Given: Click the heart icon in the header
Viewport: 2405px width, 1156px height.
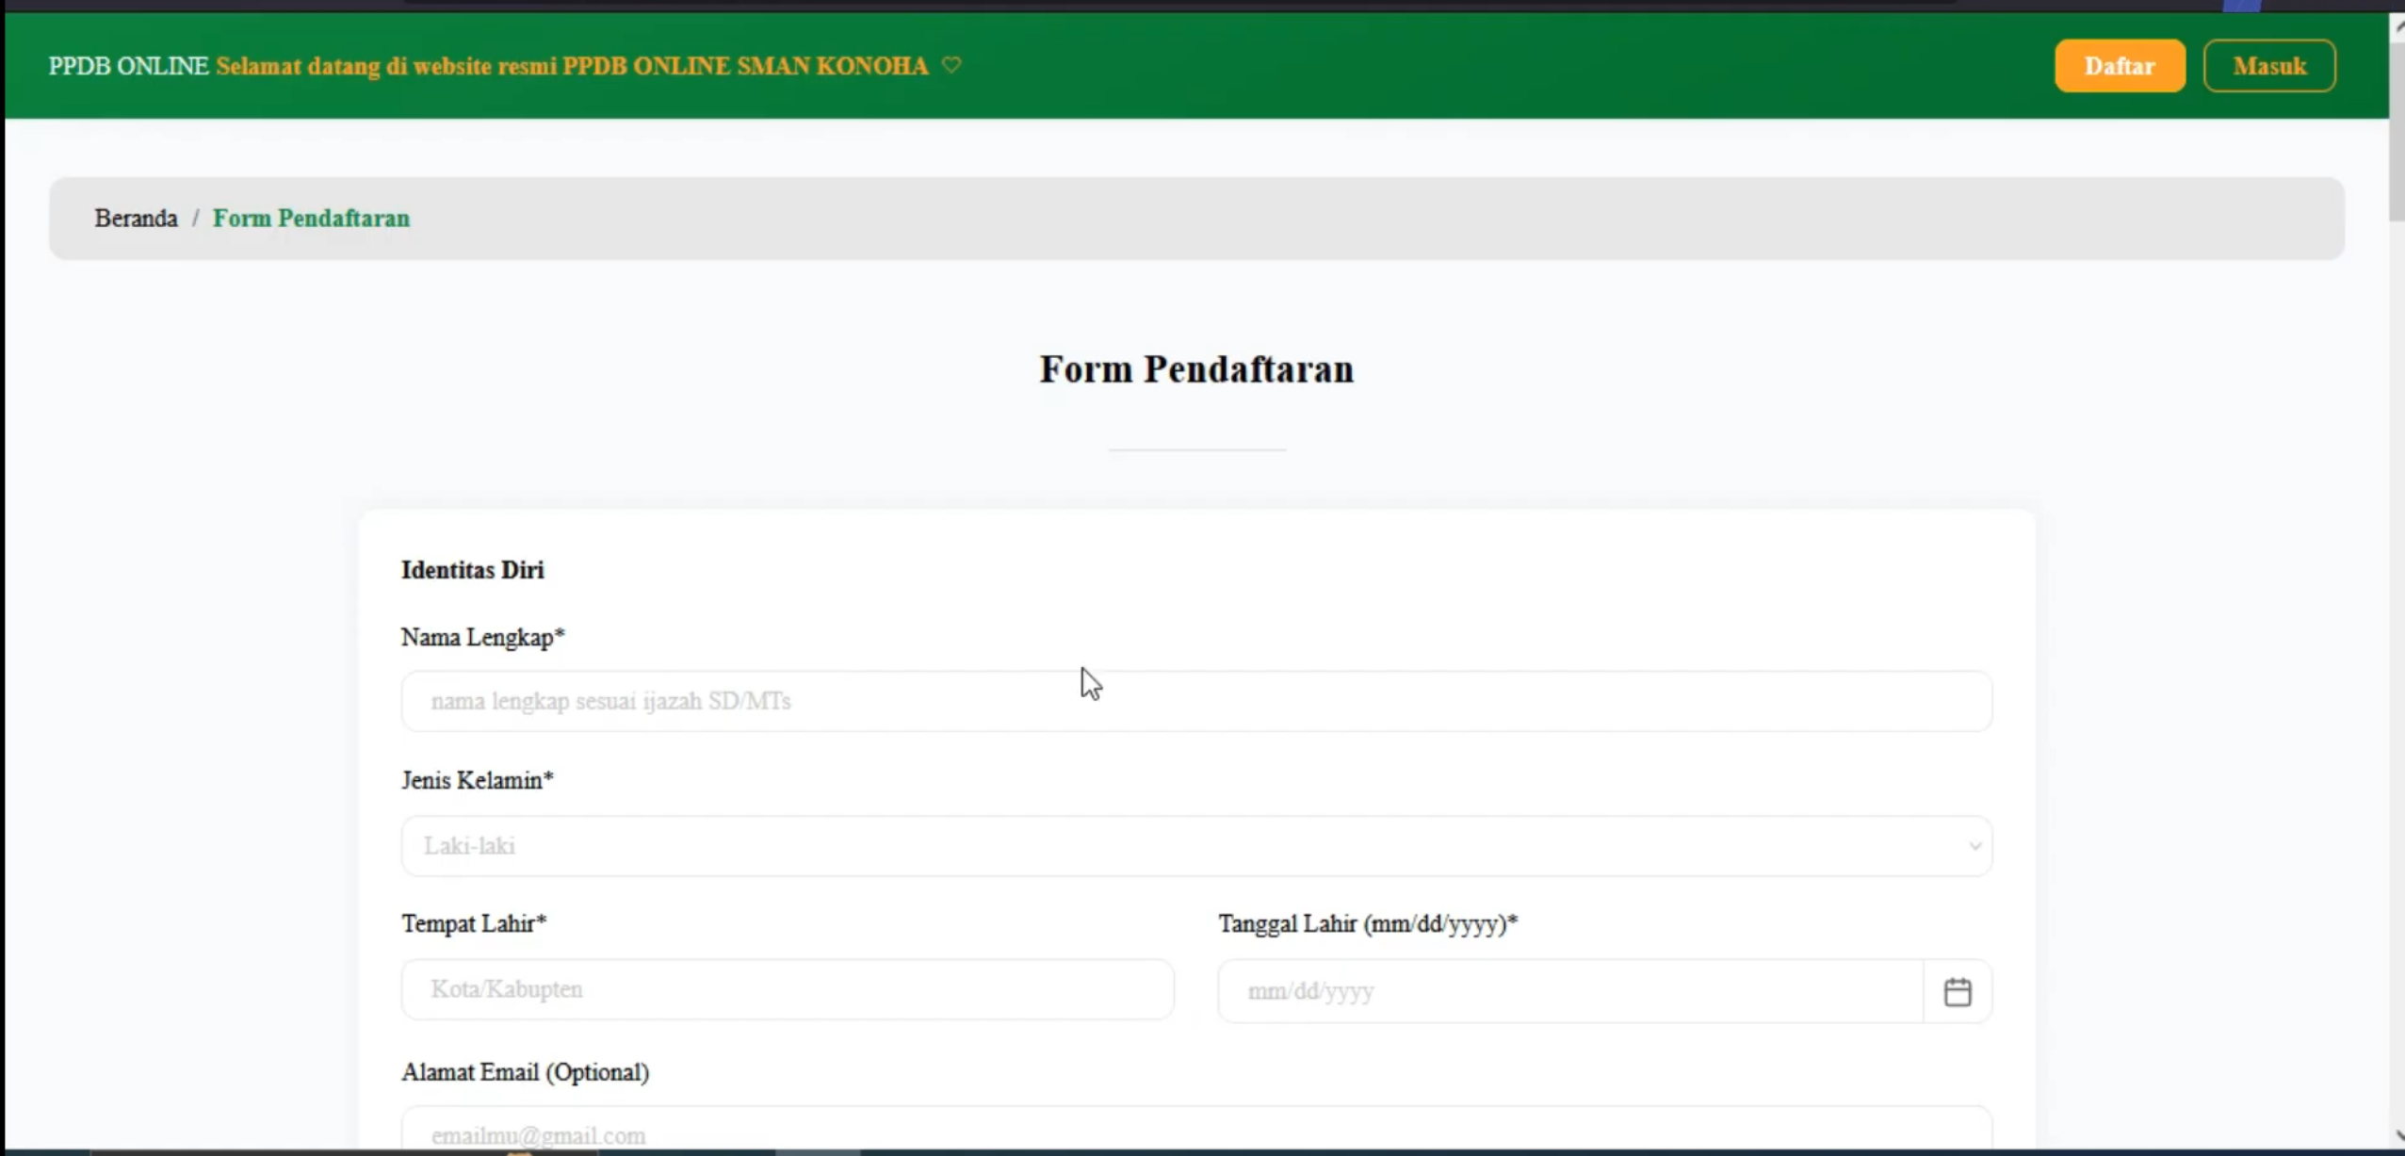Looking at the screenshot, I should tap(951, 65).
